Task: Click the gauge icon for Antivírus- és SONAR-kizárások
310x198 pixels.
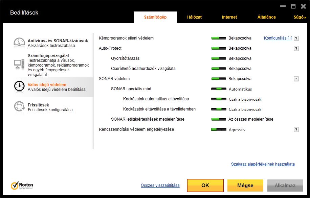Action: pyautogui.click(x=19, y=43)
